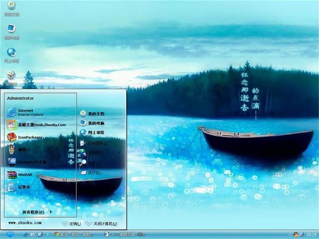
Task: Open the Paint (画图) program entry
Action: click(x=16, y=149)
